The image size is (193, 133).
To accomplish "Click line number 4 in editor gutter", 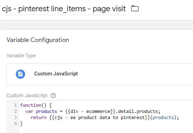I will click(15, 123).
